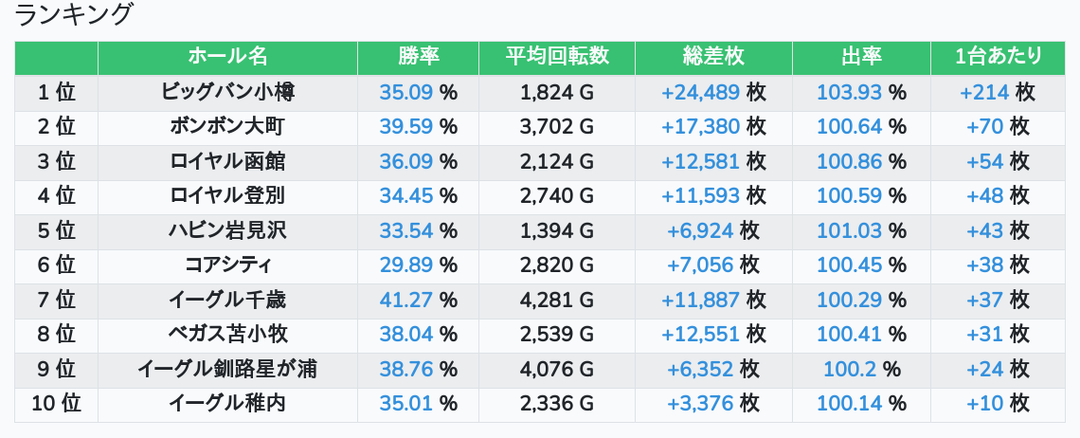
Task: Select the イーグル釧路星が浦 hall name
Action: [227, 369]
